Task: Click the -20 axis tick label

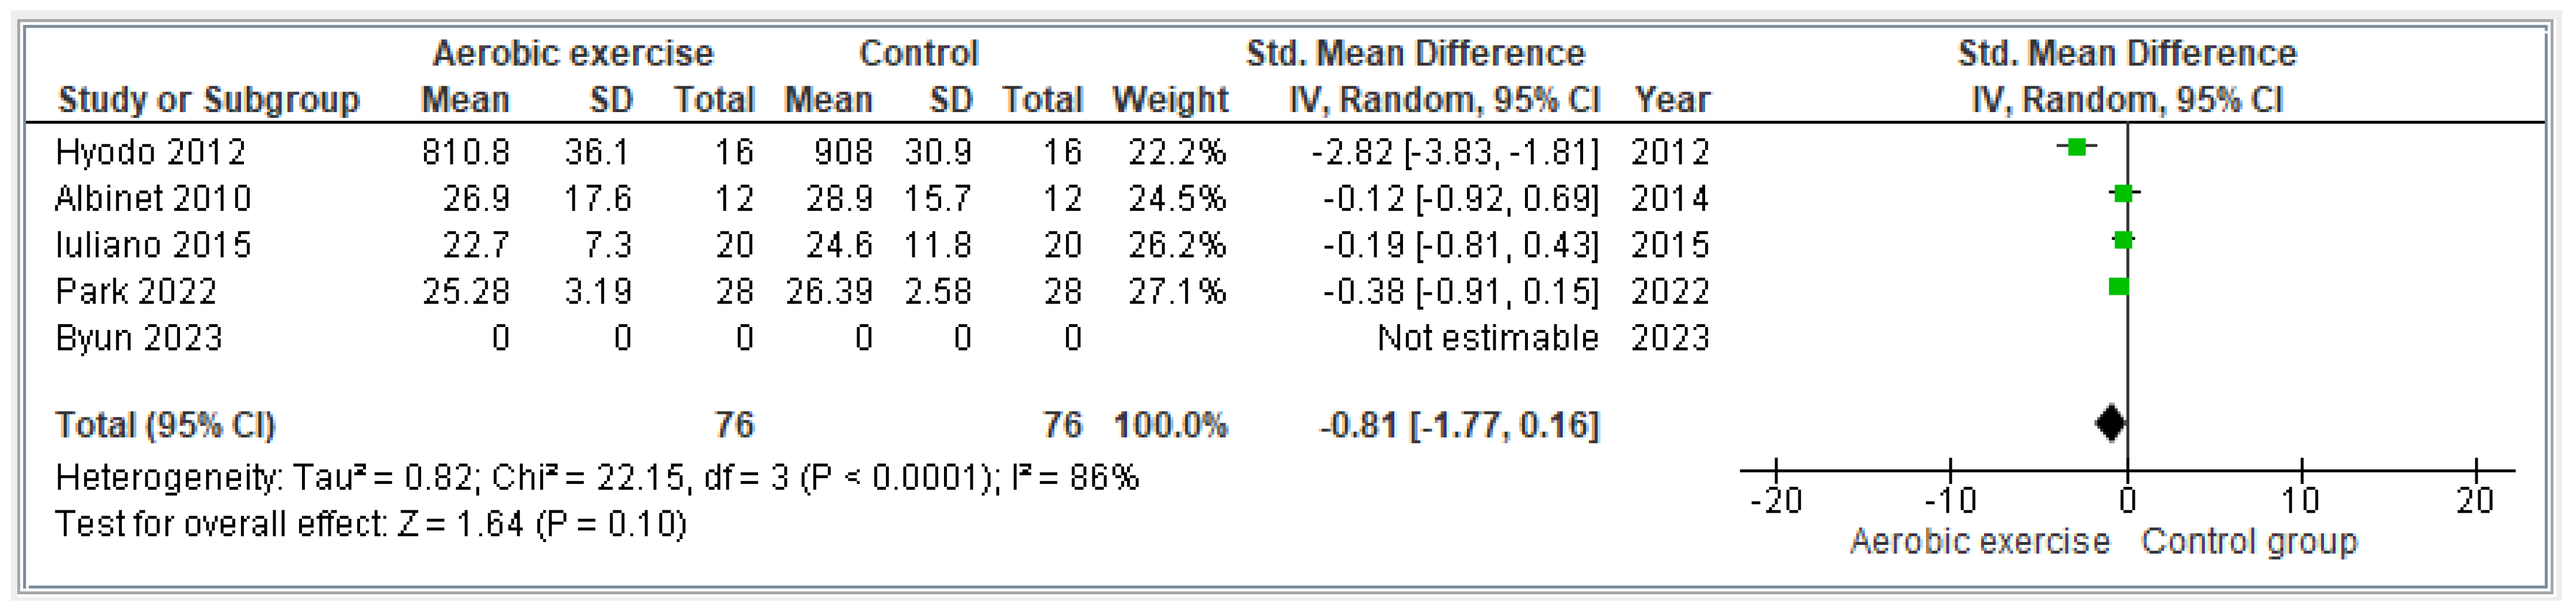Action: point(1776,500)
